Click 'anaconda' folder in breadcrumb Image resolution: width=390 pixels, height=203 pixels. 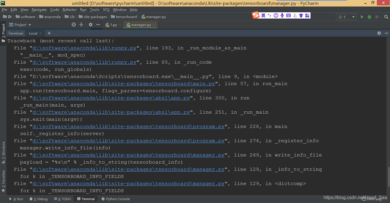50,17
